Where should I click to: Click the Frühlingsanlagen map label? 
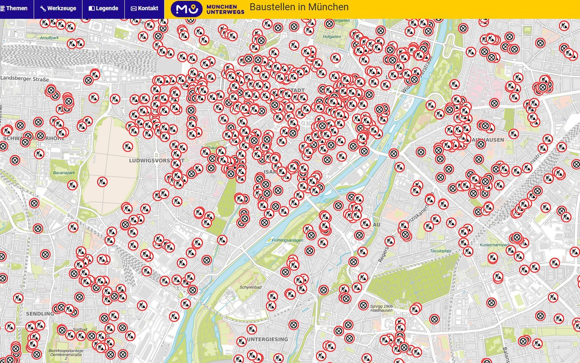[287, 240]
